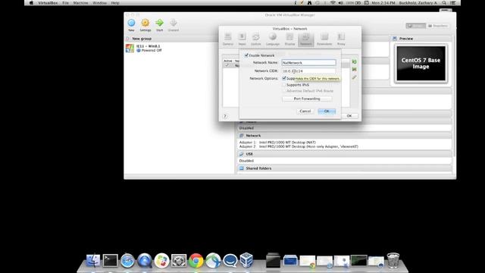Click the volume icon in menu bar

340,3
